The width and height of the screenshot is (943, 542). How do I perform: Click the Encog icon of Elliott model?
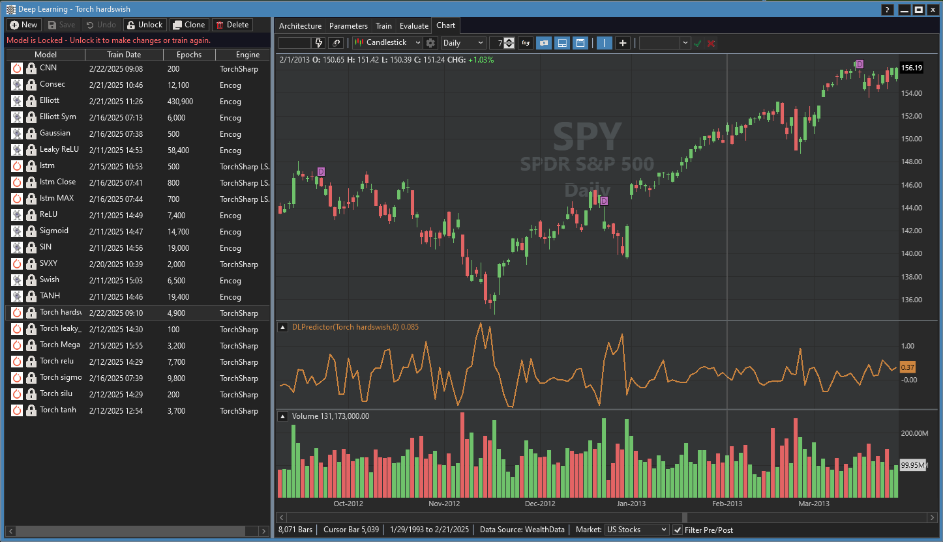point(17,101)
